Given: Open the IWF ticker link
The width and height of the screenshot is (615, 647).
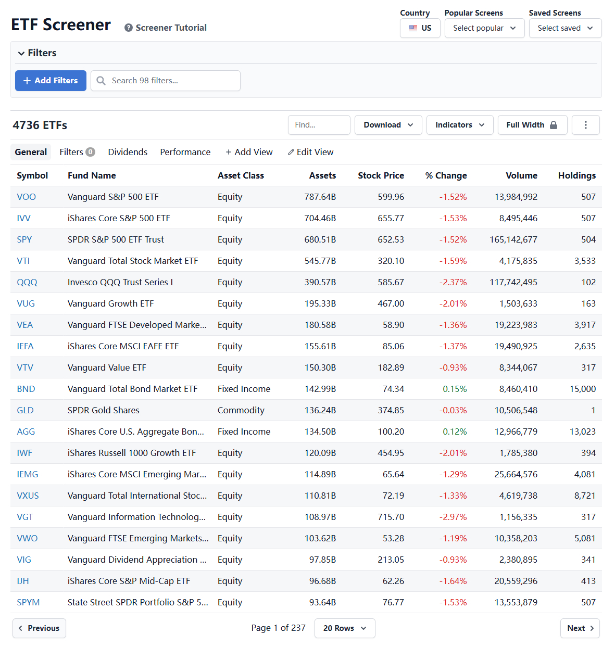Looking at the screenshot, I should coord(24,453).
